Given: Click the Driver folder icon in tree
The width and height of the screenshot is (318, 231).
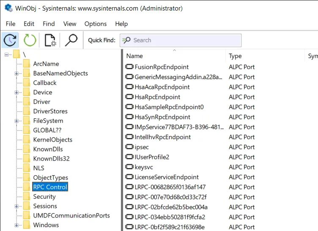Looking at the screenshot, I should point(27,102).
